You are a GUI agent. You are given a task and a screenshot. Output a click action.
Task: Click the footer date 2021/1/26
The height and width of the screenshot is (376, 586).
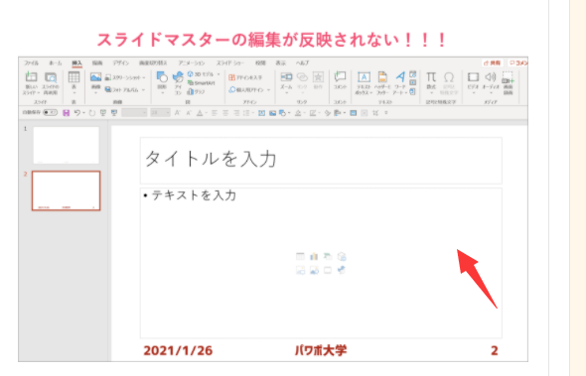coord(178,350)
